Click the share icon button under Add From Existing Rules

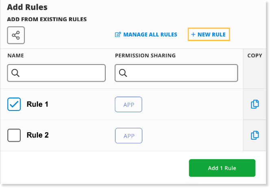(16, 35)
